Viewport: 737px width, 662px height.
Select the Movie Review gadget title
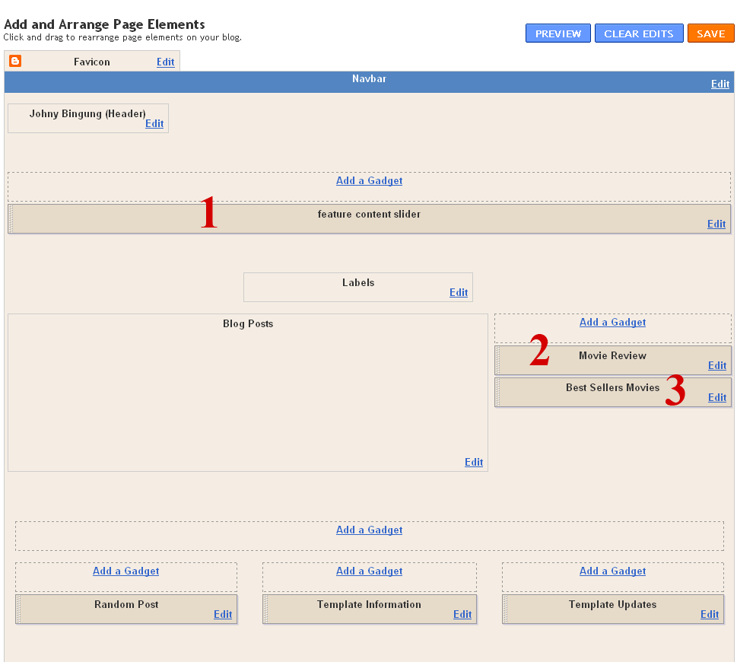pos(612,356)
